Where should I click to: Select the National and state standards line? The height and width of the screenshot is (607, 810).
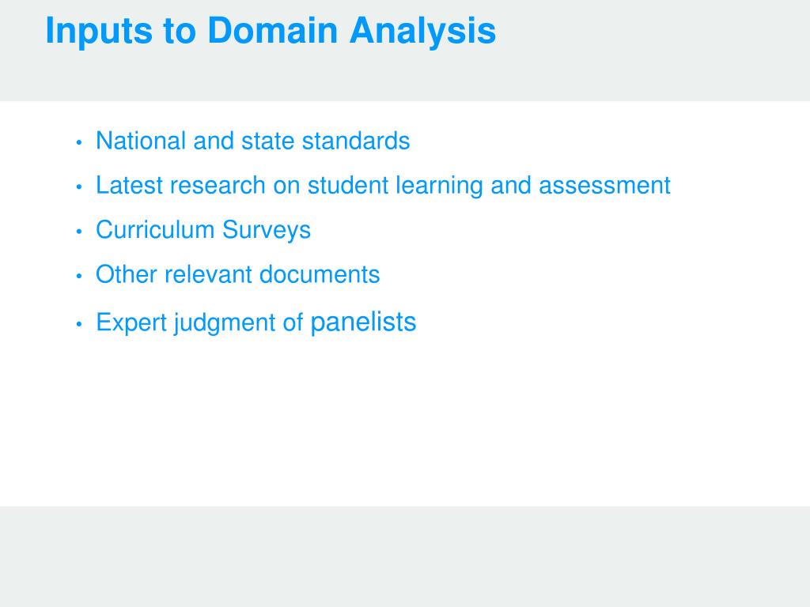(252, 141)
